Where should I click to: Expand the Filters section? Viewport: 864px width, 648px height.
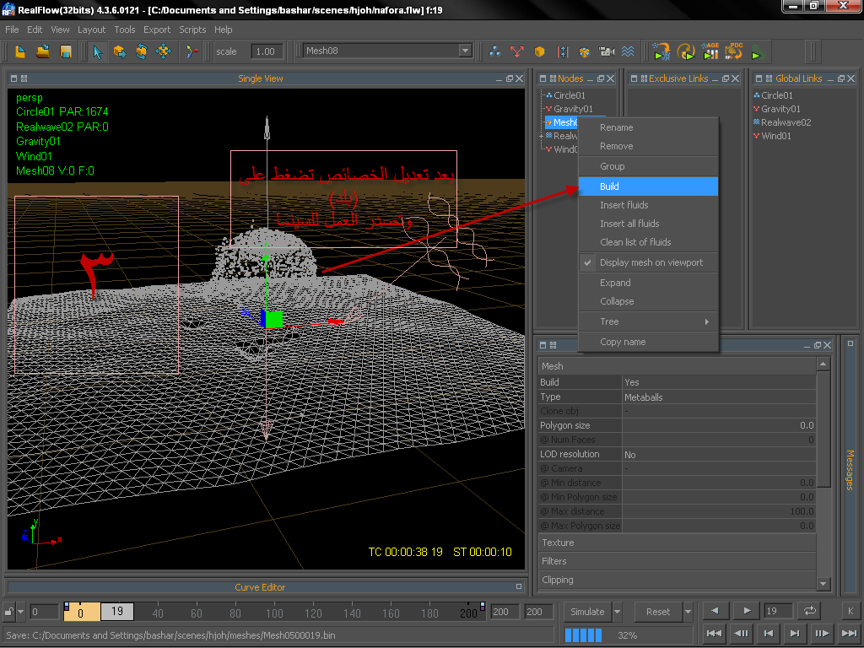(x=677, y=561)
